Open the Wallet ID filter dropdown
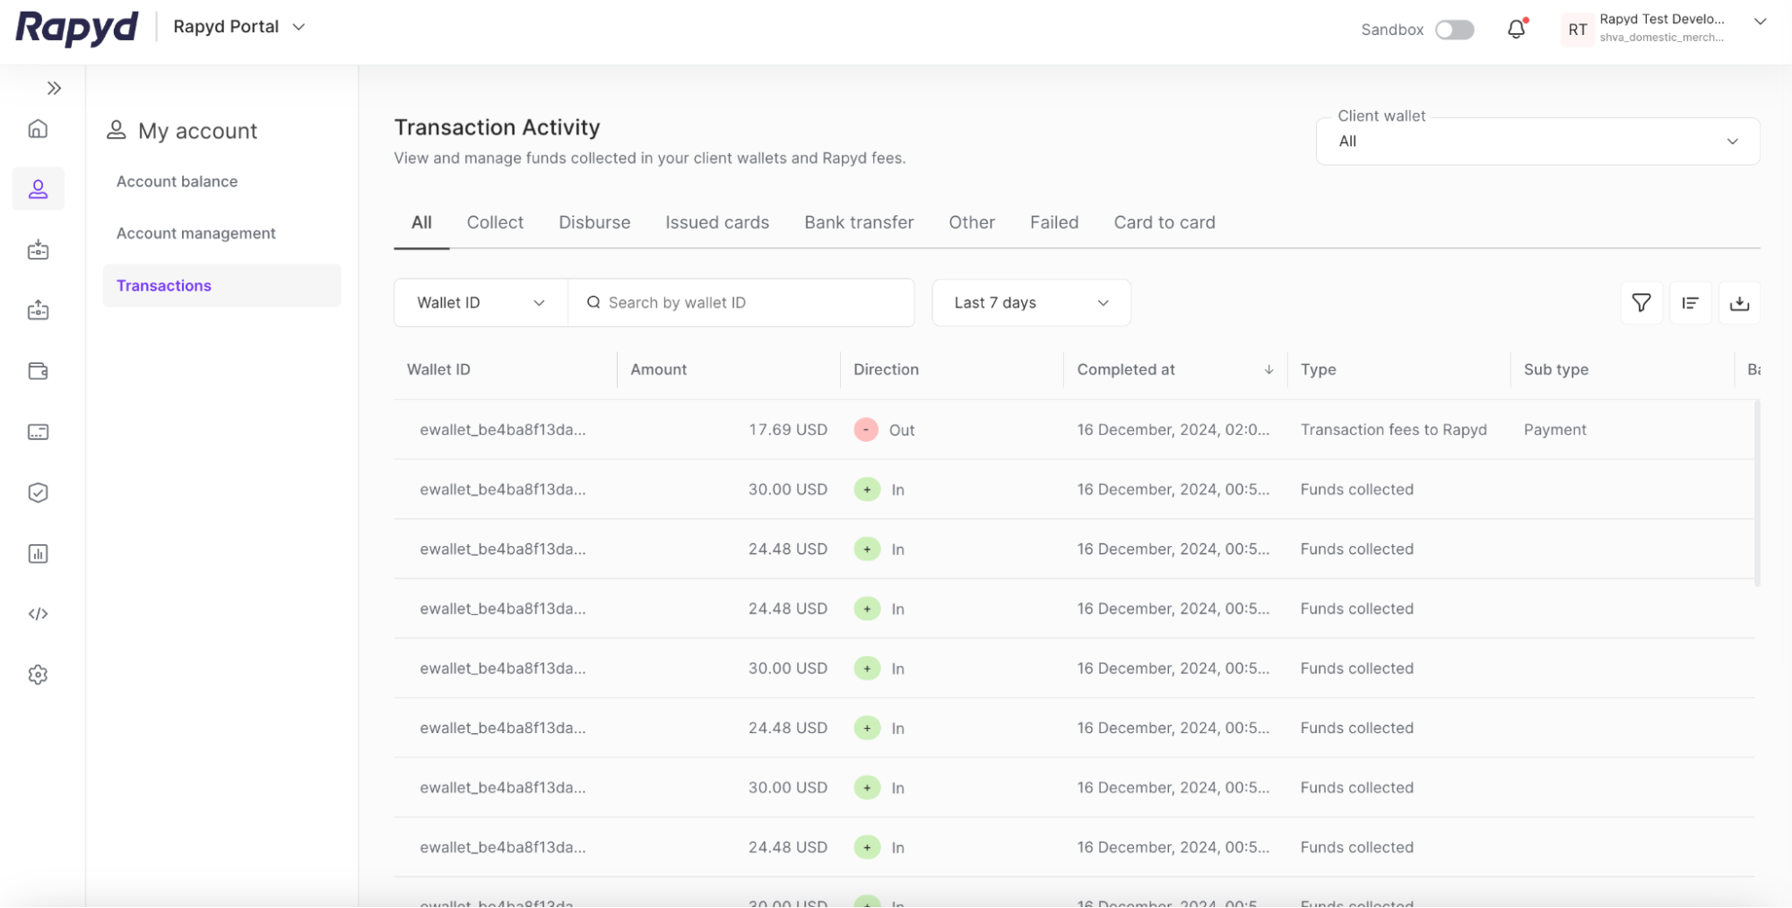The image size is (1792, 908). pyautogui.click(x=480, y=302)
